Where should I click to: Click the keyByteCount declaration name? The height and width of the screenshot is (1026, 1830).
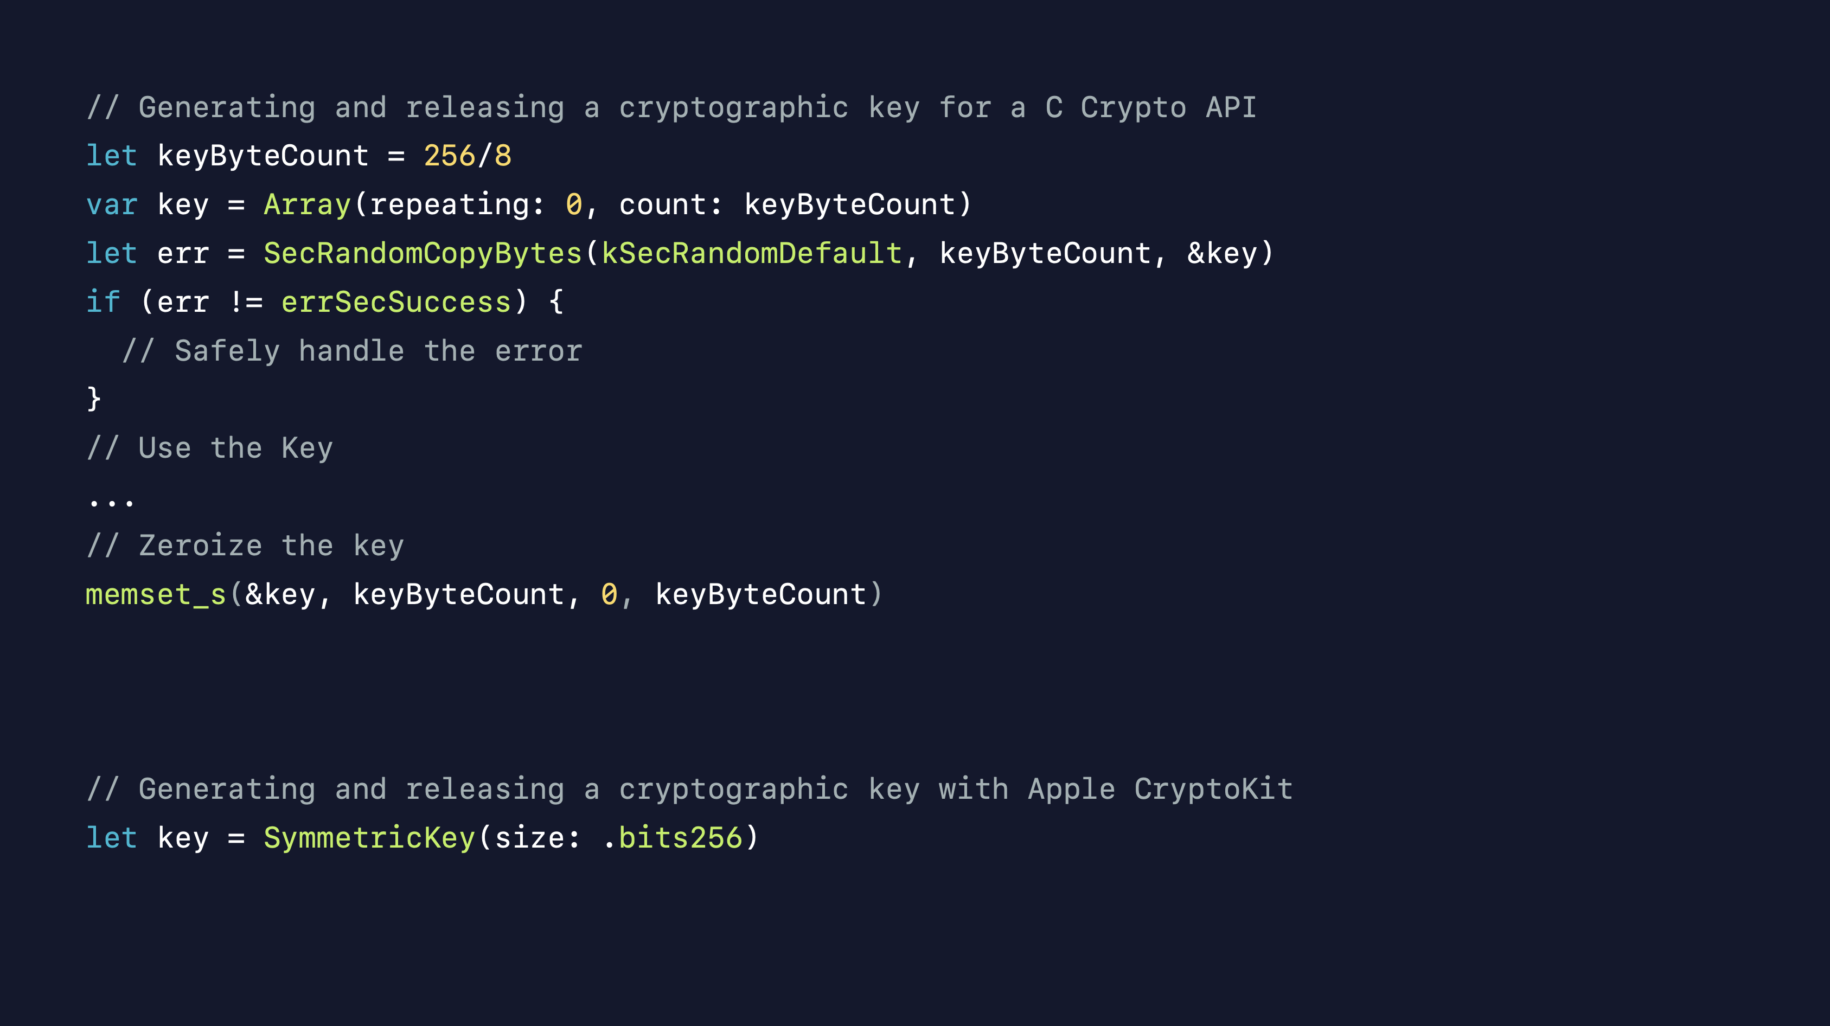pos(263,156)
